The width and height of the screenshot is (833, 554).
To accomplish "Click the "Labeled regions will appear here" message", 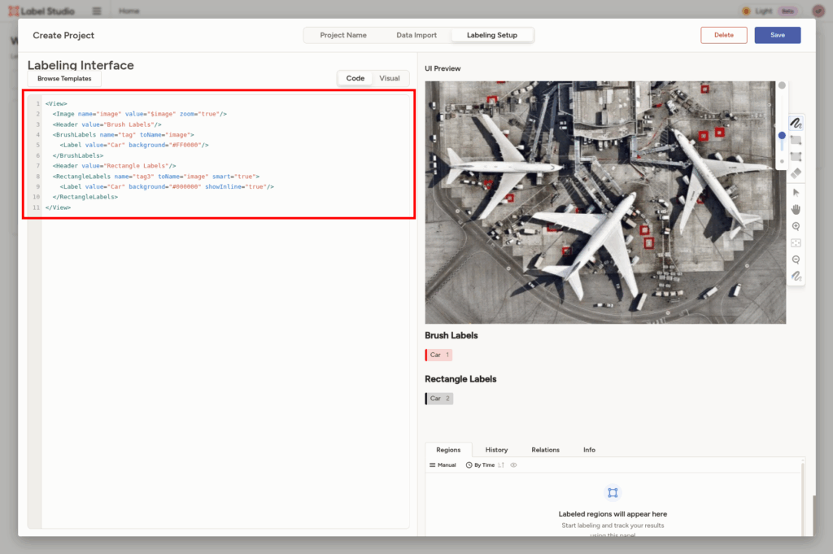I will (613, 514).
